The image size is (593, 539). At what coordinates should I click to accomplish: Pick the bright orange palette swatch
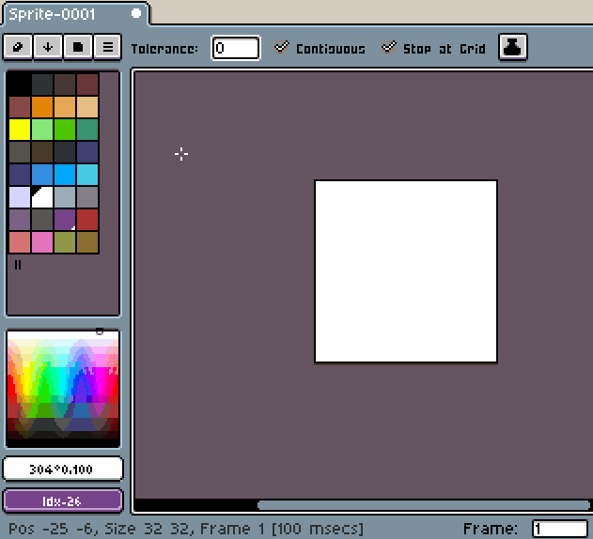(42, 107)
